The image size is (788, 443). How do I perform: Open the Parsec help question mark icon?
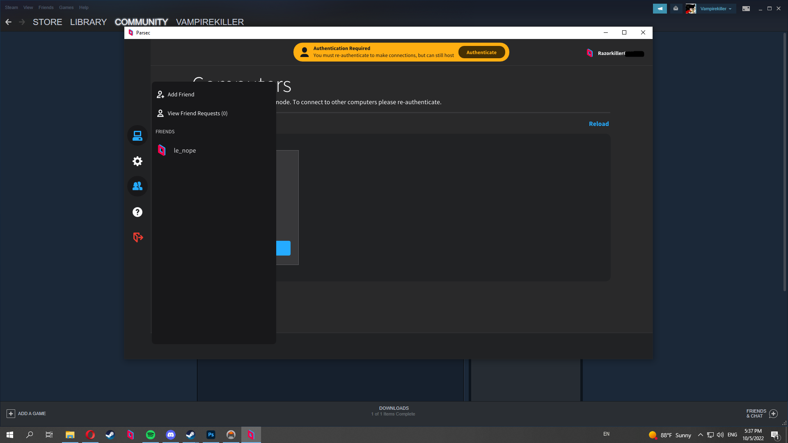click(x=137, y=212)
